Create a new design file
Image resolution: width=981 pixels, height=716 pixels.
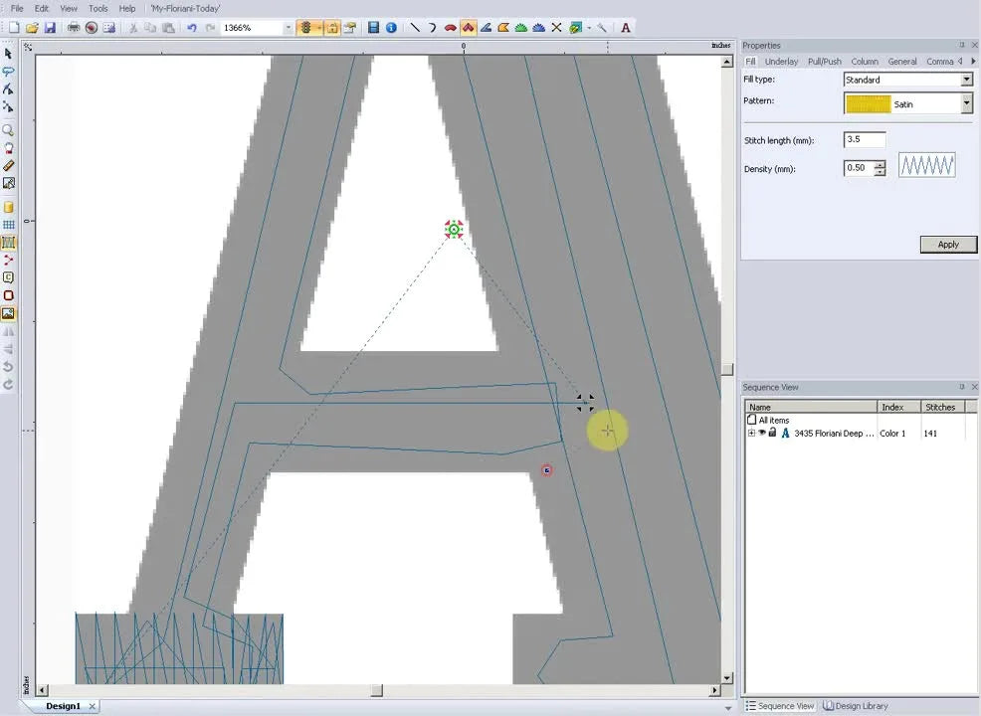coord(14,28)
